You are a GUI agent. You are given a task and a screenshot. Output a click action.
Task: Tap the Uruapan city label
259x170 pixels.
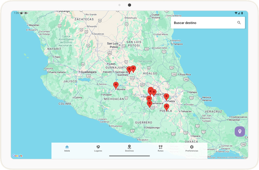[x=107, y=95]
